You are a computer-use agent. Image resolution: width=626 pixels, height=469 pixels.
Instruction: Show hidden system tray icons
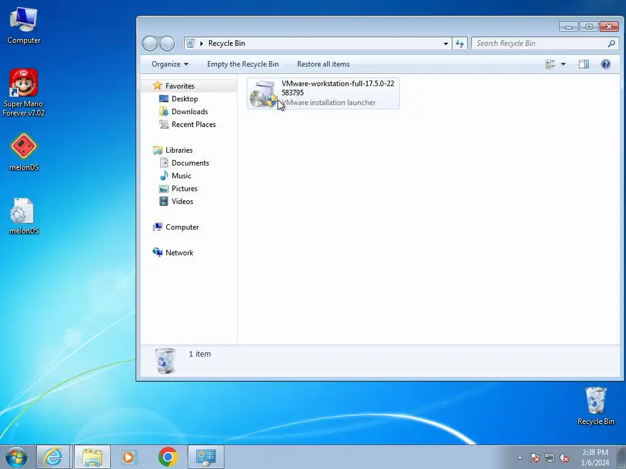tap(520, 457)
